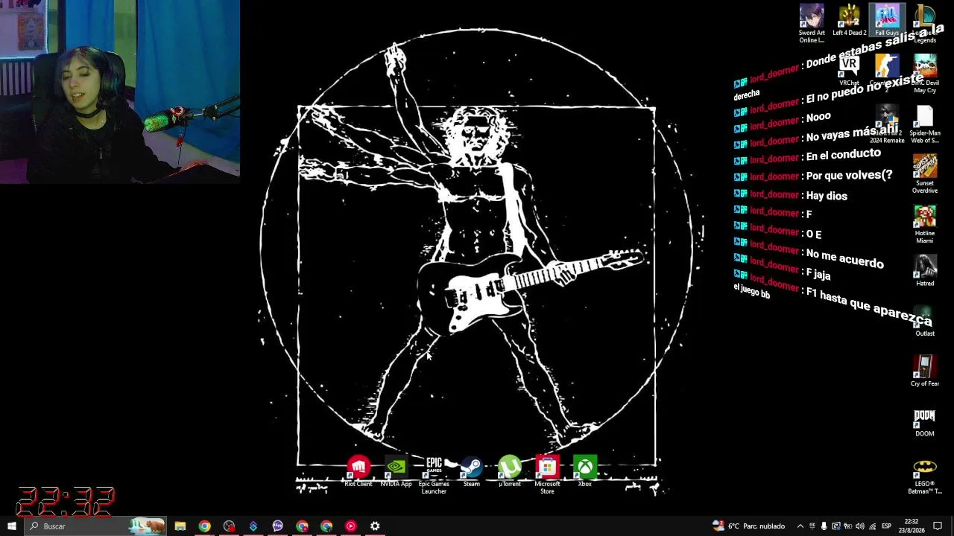The image size is (954, 536).
Task: Select the Hotline Miami shortcut
Action: click(925, 224)
